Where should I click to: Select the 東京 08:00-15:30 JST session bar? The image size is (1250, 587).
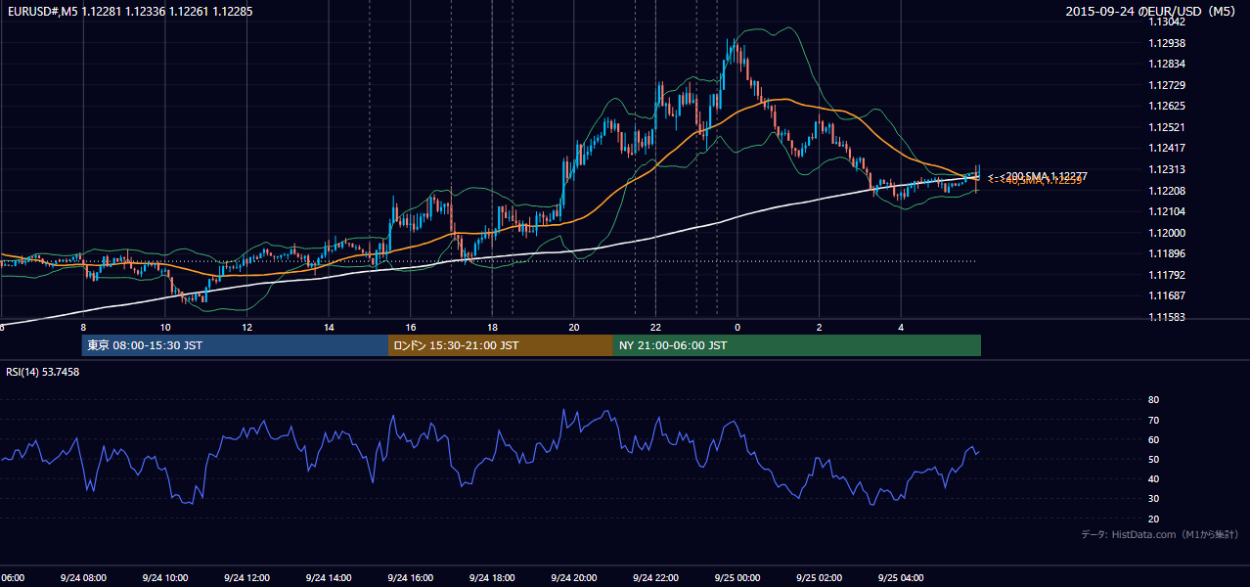tap(235, 345)
